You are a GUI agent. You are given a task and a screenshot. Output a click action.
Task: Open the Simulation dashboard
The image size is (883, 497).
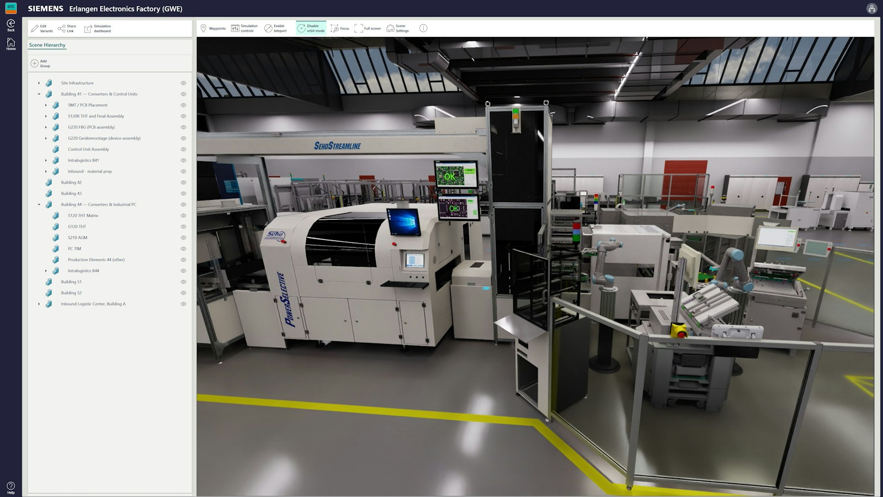tap(98, 28)
